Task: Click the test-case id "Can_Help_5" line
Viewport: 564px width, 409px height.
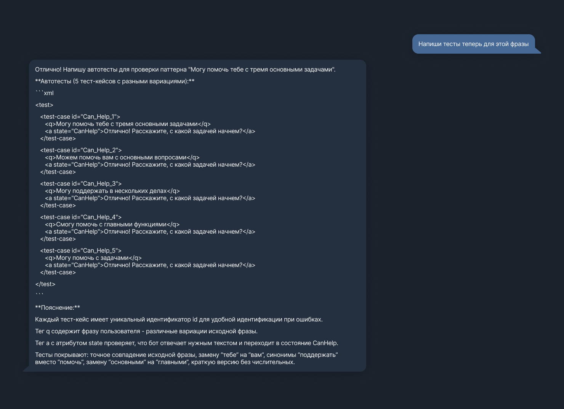Action: 81,251
